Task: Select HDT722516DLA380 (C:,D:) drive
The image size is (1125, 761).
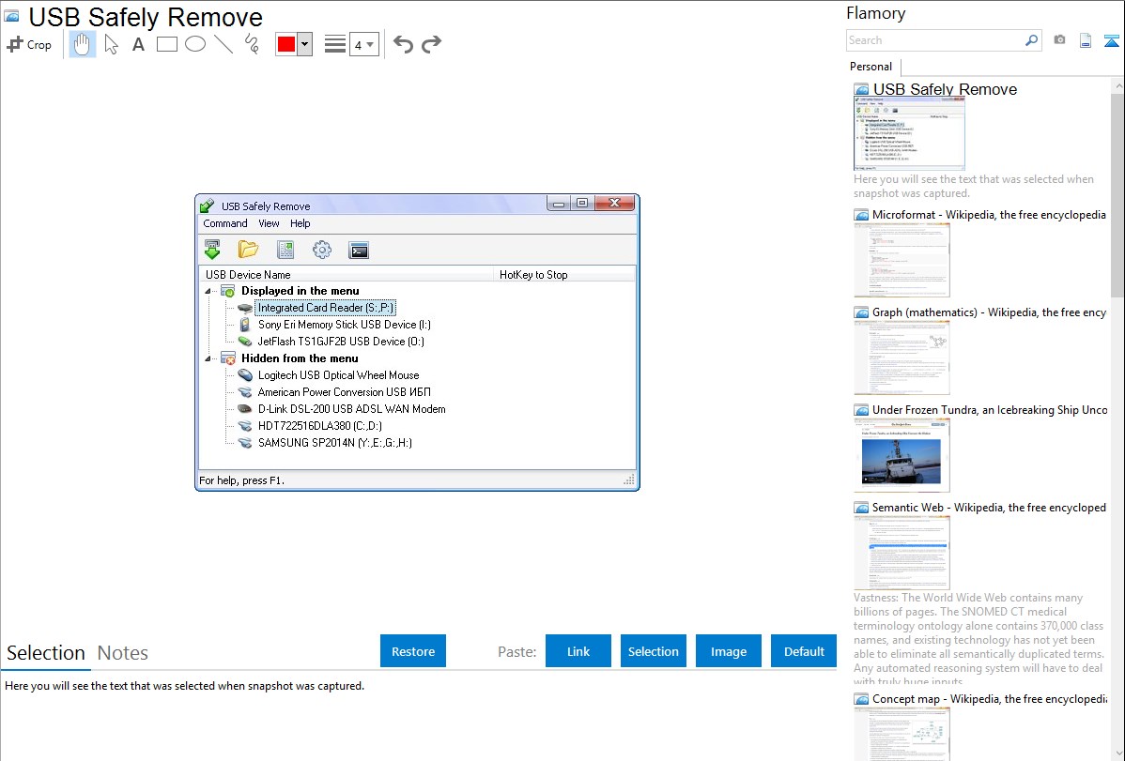Action: (x=319, y=426)
